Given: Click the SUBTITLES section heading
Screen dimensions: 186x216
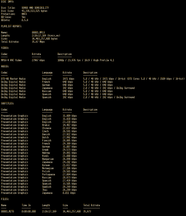Looking at the screenshot, I should 7,103.
